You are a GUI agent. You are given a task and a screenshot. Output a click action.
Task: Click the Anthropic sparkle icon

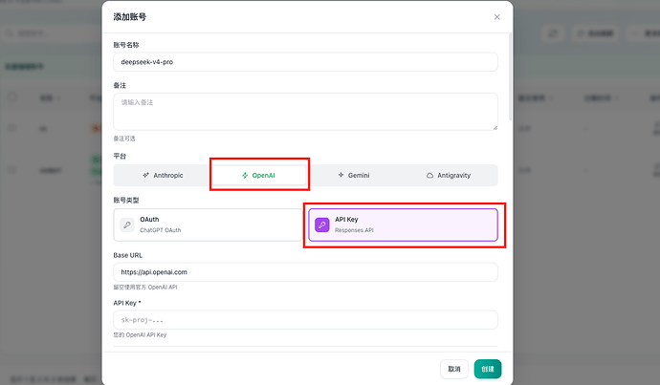pyautogui.click(x=145, y=175)
